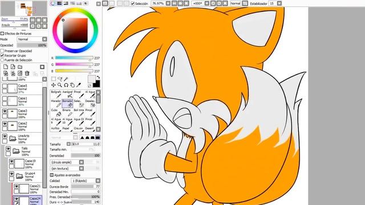Choose the magic wand tool
This screenshot has width=365, height=205.
[x=66, y=79]
